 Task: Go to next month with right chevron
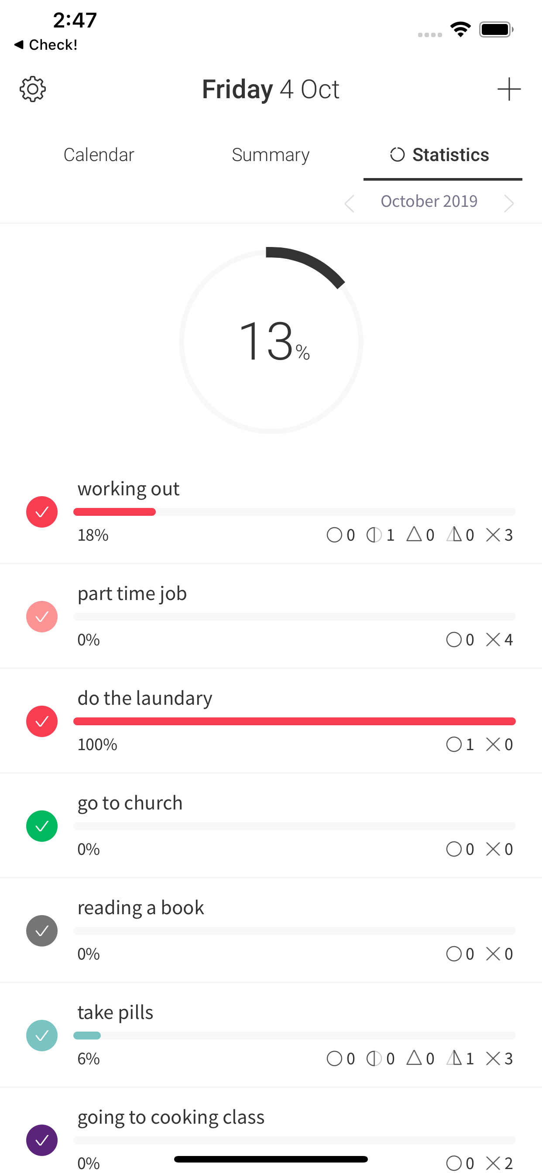pos(509,203)
